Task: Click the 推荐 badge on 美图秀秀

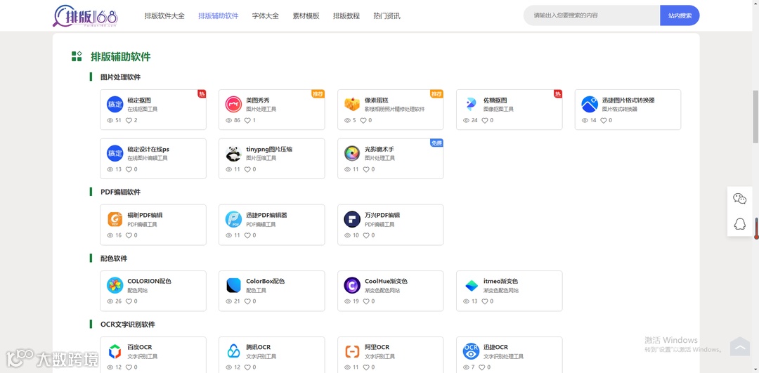Action: point(318,94)
